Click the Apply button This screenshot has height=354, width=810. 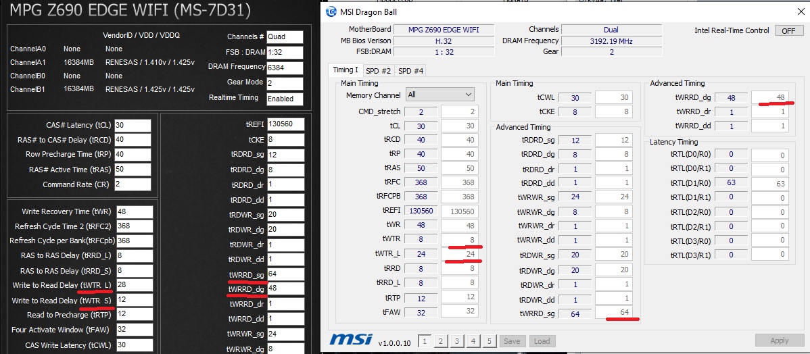pos(779,340)
